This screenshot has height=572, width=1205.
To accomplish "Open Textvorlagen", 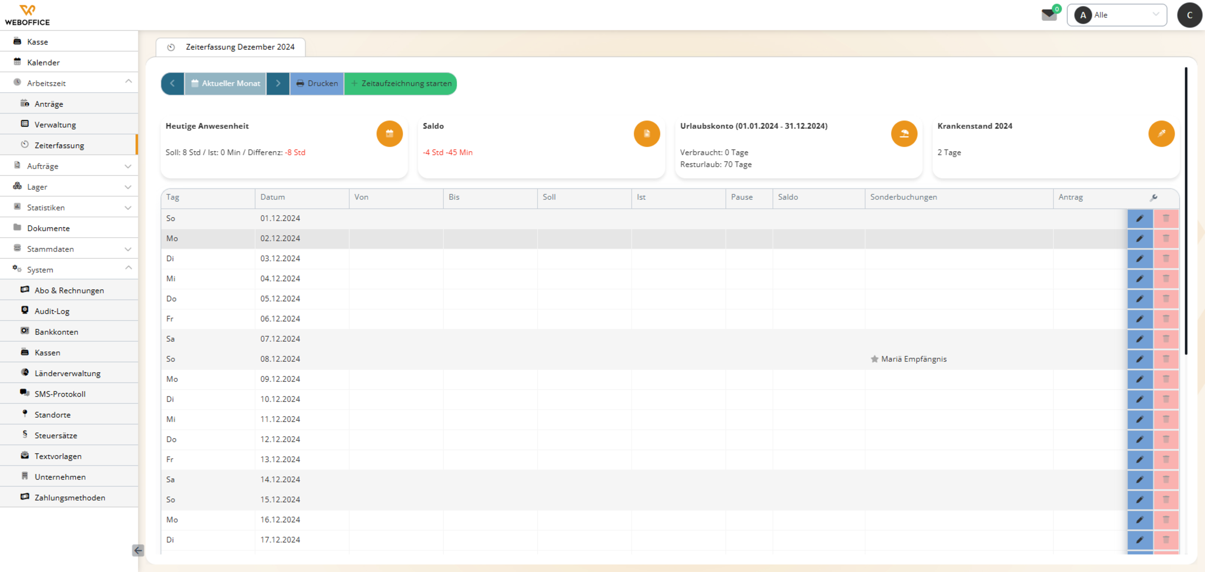I will pyautogui.click(x=69, y=456).
